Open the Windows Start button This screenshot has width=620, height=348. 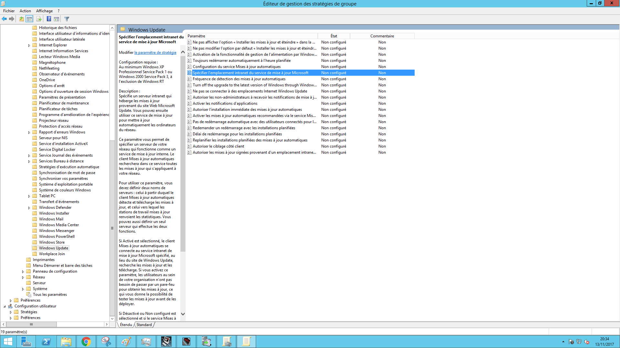tap(8, 342)
